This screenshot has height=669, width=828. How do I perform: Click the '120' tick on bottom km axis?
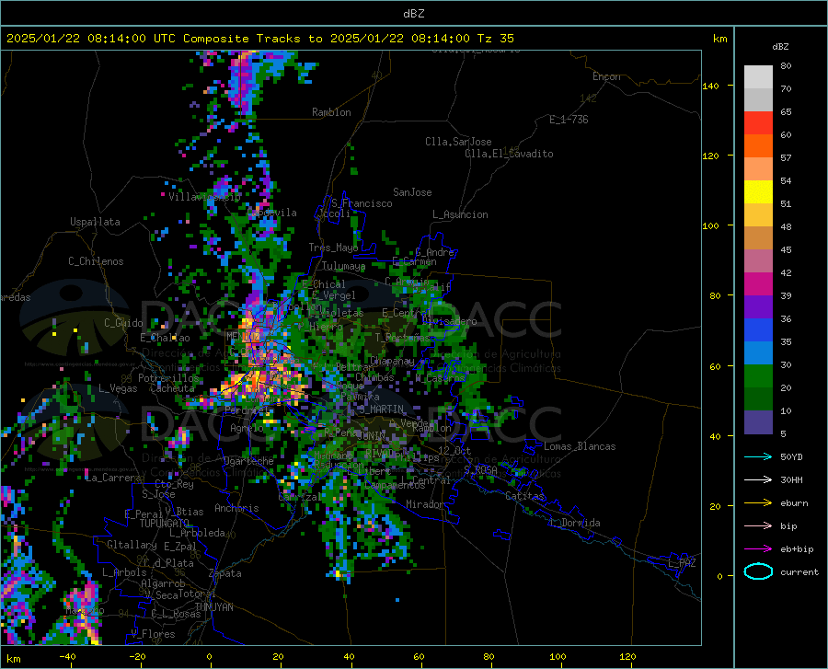tap(627, 656)
